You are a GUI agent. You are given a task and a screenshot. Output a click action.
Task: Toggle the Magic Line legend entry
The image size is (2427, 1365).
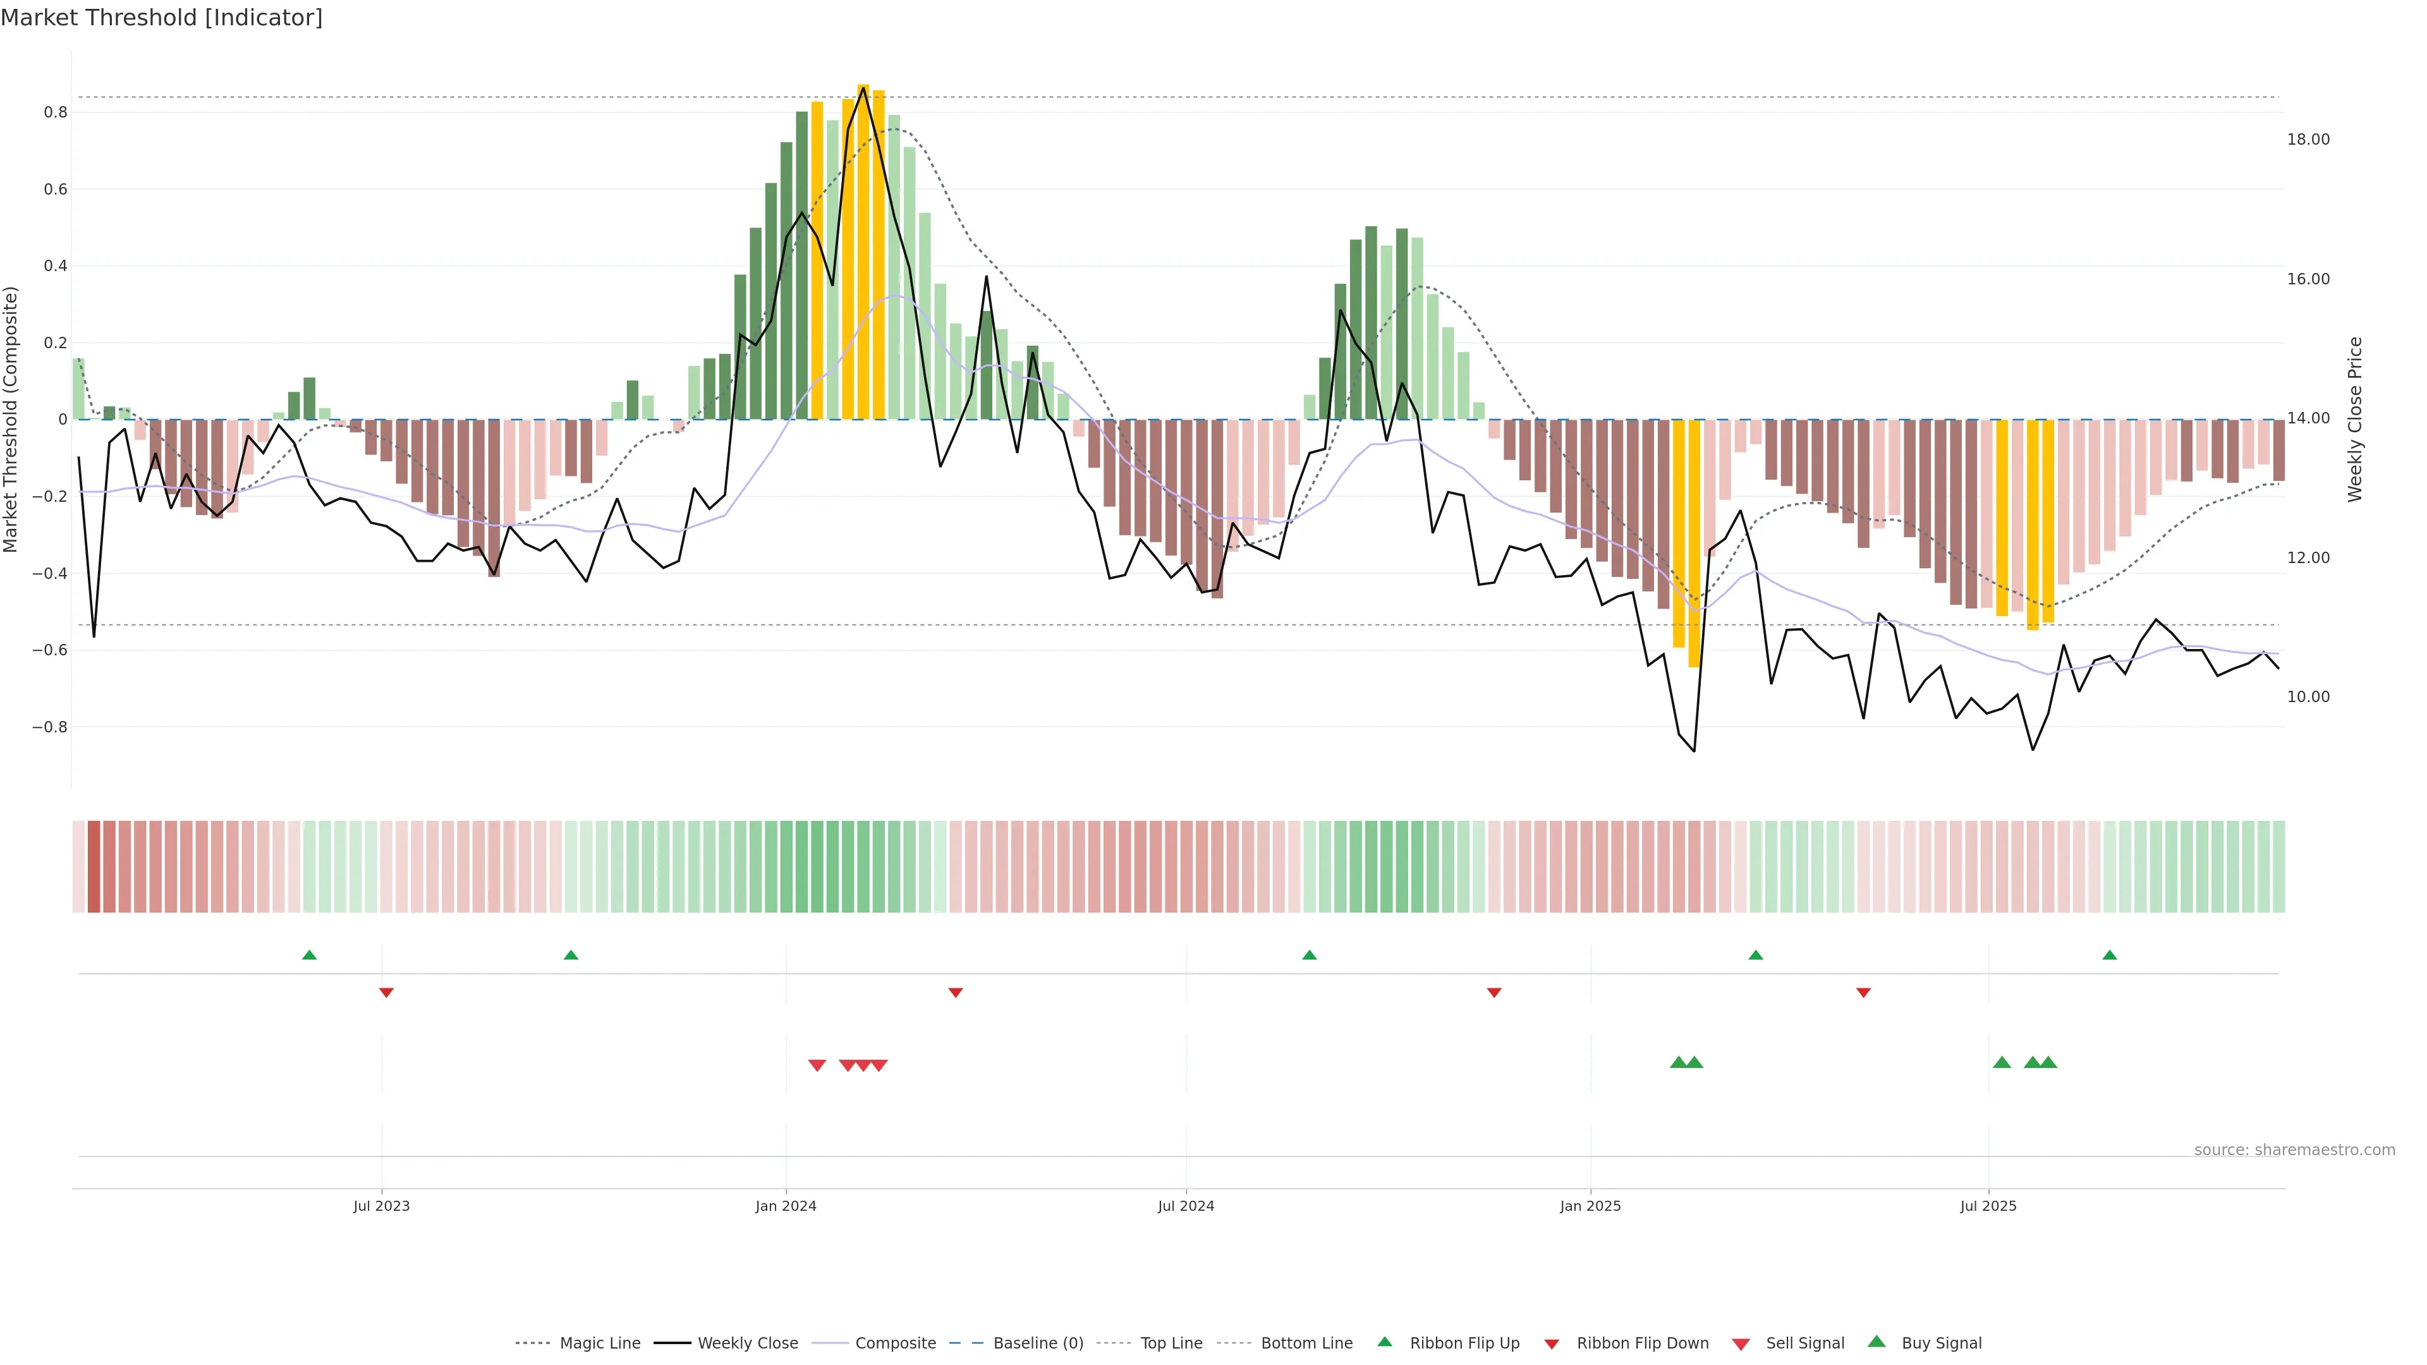click(x=599, y=1344)
